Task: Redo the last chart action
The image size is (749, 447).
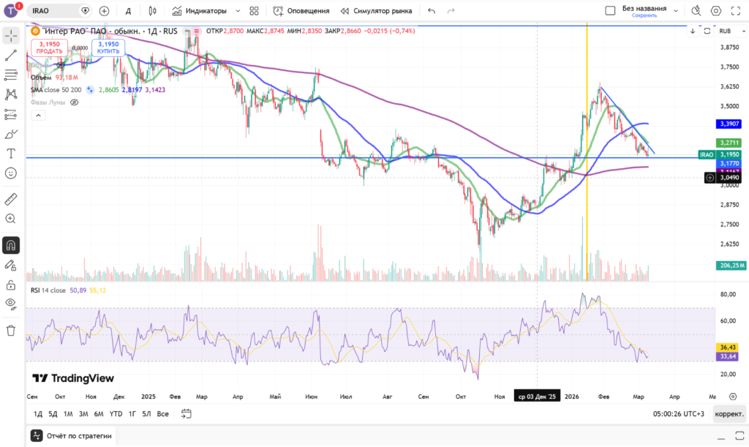Action: click(x=451, y=10)
